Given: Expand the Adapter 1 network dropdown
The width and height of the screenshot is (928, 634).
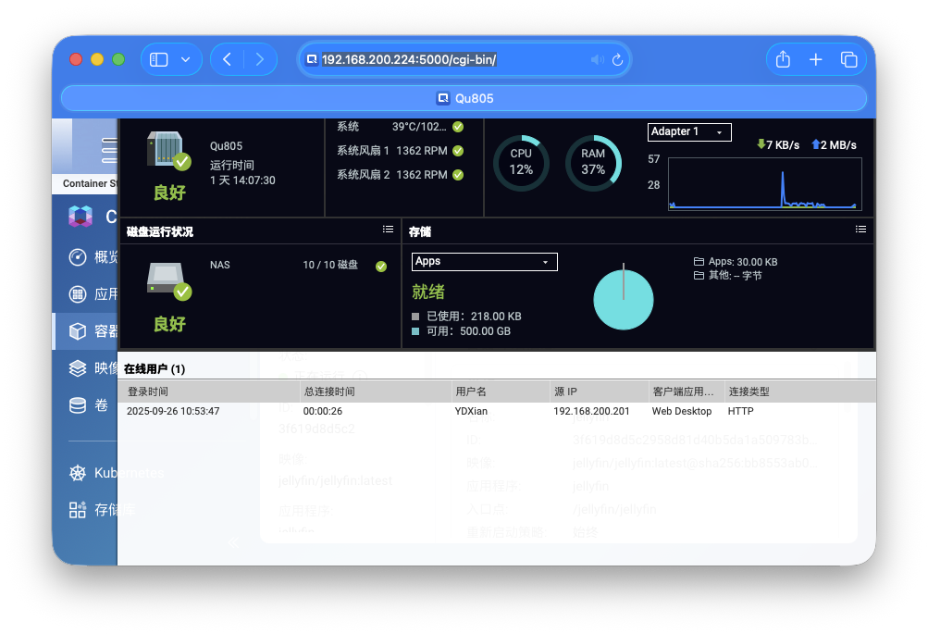Looking at the screenshot, I should pos(689,132).
